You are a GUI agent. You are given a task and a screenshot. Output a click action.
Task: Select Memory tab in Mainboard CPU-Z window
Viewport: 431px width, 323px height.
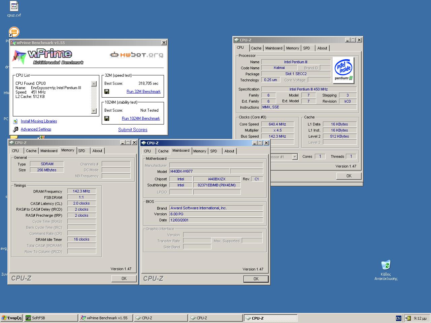coord(200,151)
